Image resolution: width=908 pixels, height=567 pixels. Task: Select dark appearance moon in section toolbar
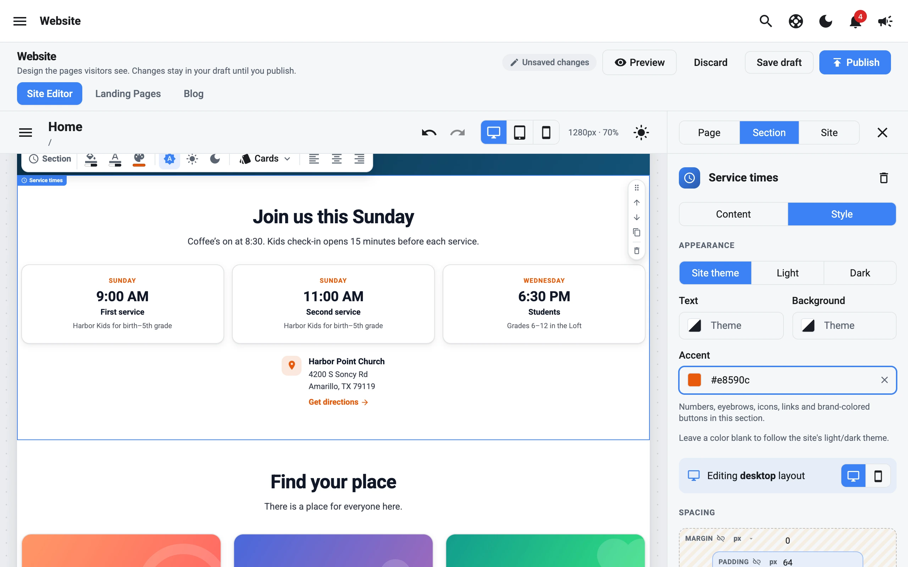coord(215,159)
